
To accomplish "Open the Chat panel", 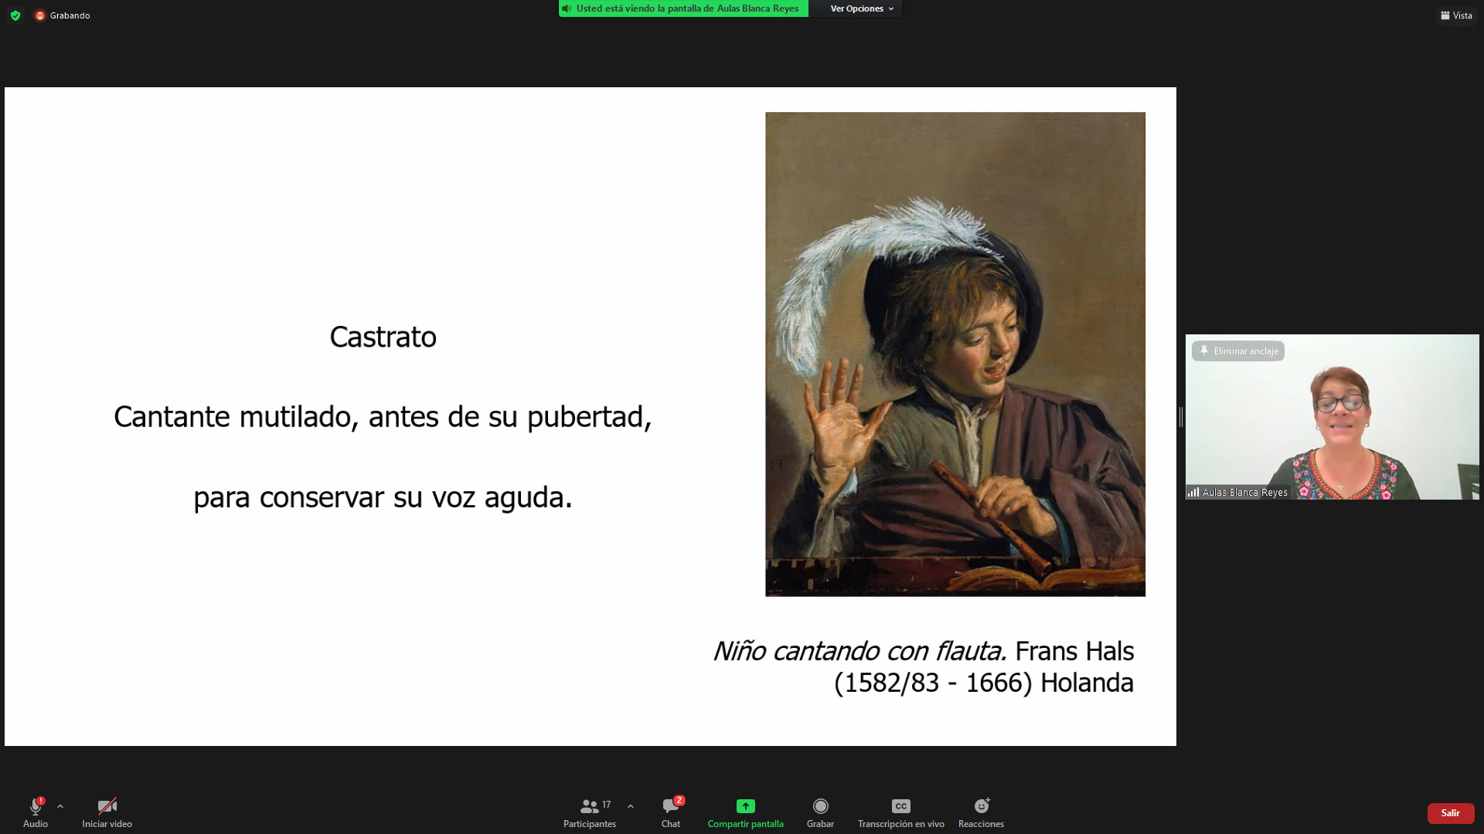I will point(670,812).
